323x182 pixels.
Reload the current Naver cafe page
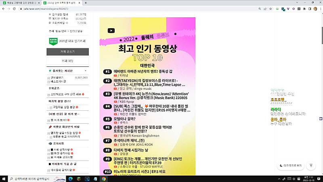pos(14,9)
